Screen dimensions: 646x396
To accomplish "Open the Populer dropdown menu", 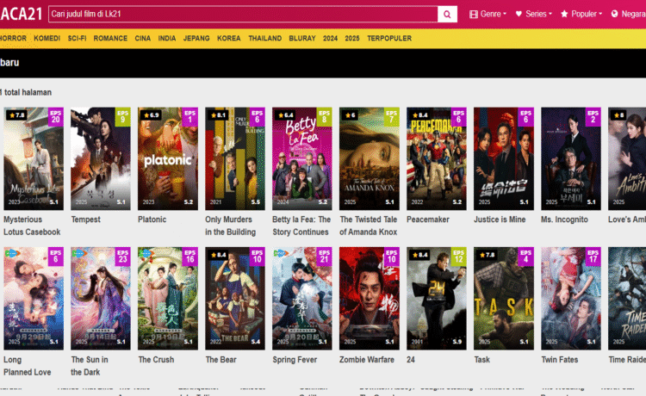I will click(582, 14).
